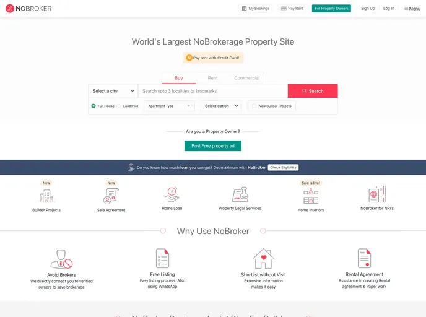Click the Home Loan label
Screen dimensions: 426x317
[172, 209]
